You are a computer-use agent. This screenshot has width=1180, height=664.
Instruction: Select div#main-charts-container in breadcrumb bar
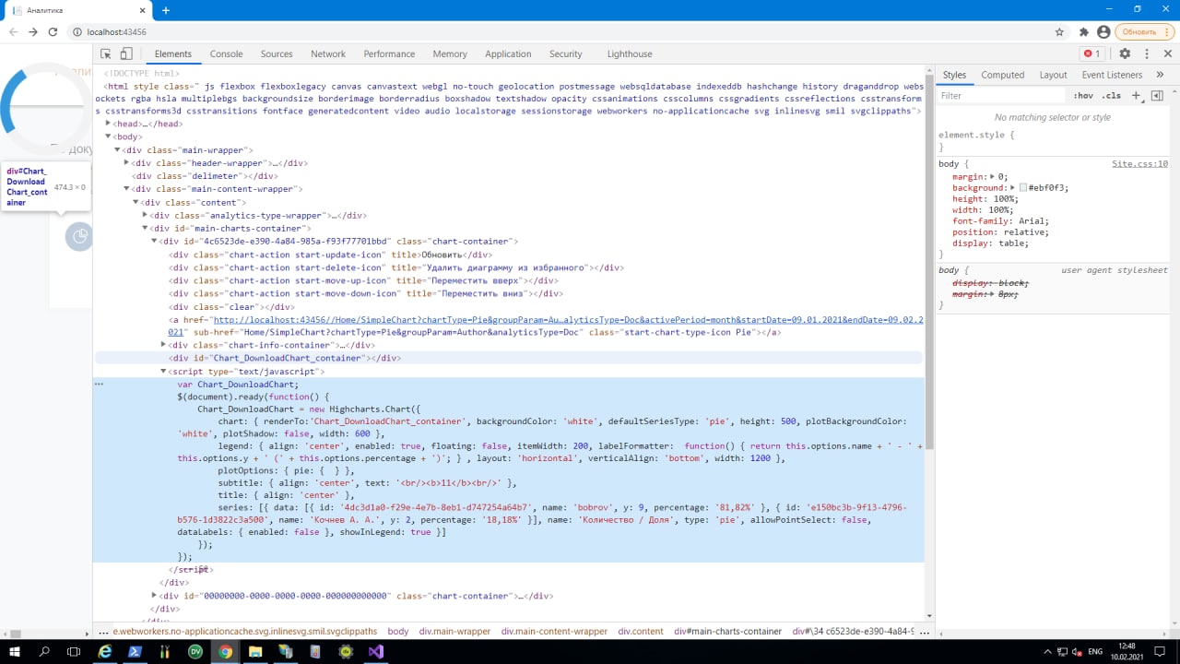click(727, 632)
